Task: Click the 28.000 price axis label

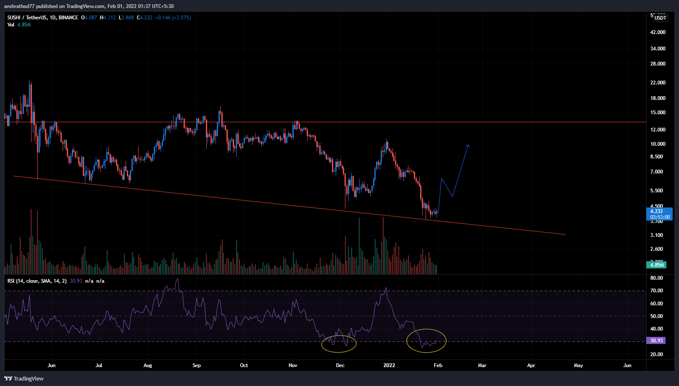Action: (658, 64)
